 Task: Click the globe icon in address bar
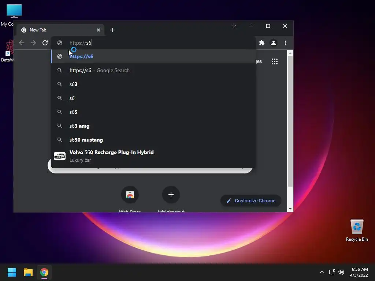click(x=60, y=43)
